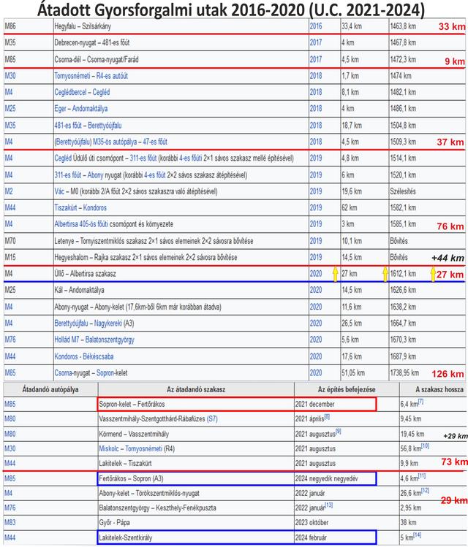This screenshot has height=547, width=468.
Task: Click the '2023 október' completion date cell
Action: point(347,522)
